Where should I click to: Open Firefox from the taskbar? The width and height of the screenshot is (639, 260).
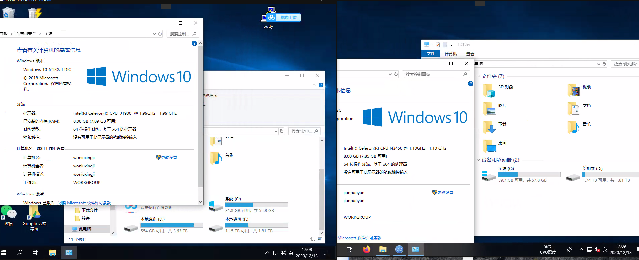coord(367,249)
